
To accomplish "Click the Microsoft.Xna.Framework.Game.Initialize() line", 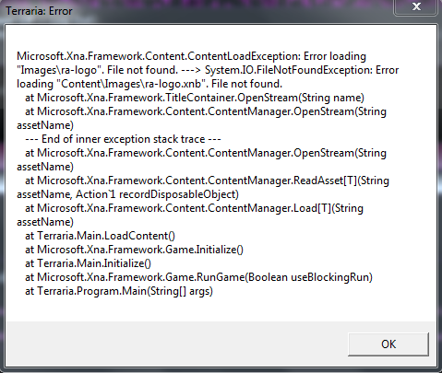I will point(134,250).
